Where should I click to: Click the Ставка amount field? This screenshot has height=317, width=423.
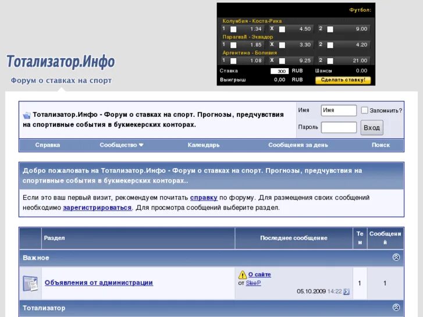coord(279,71)
